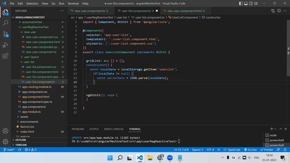Open Run and Debug view
The height and width of the screenshot is (163, 290).
5,45
